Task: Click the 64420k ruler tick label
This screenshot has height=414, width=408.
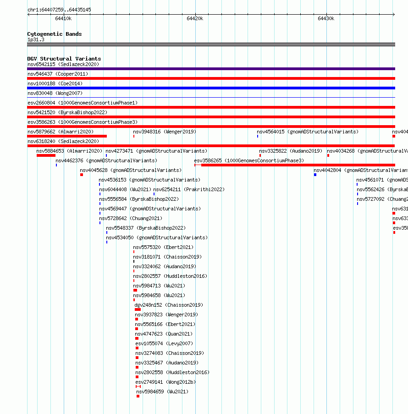Action: pos(195,18)
